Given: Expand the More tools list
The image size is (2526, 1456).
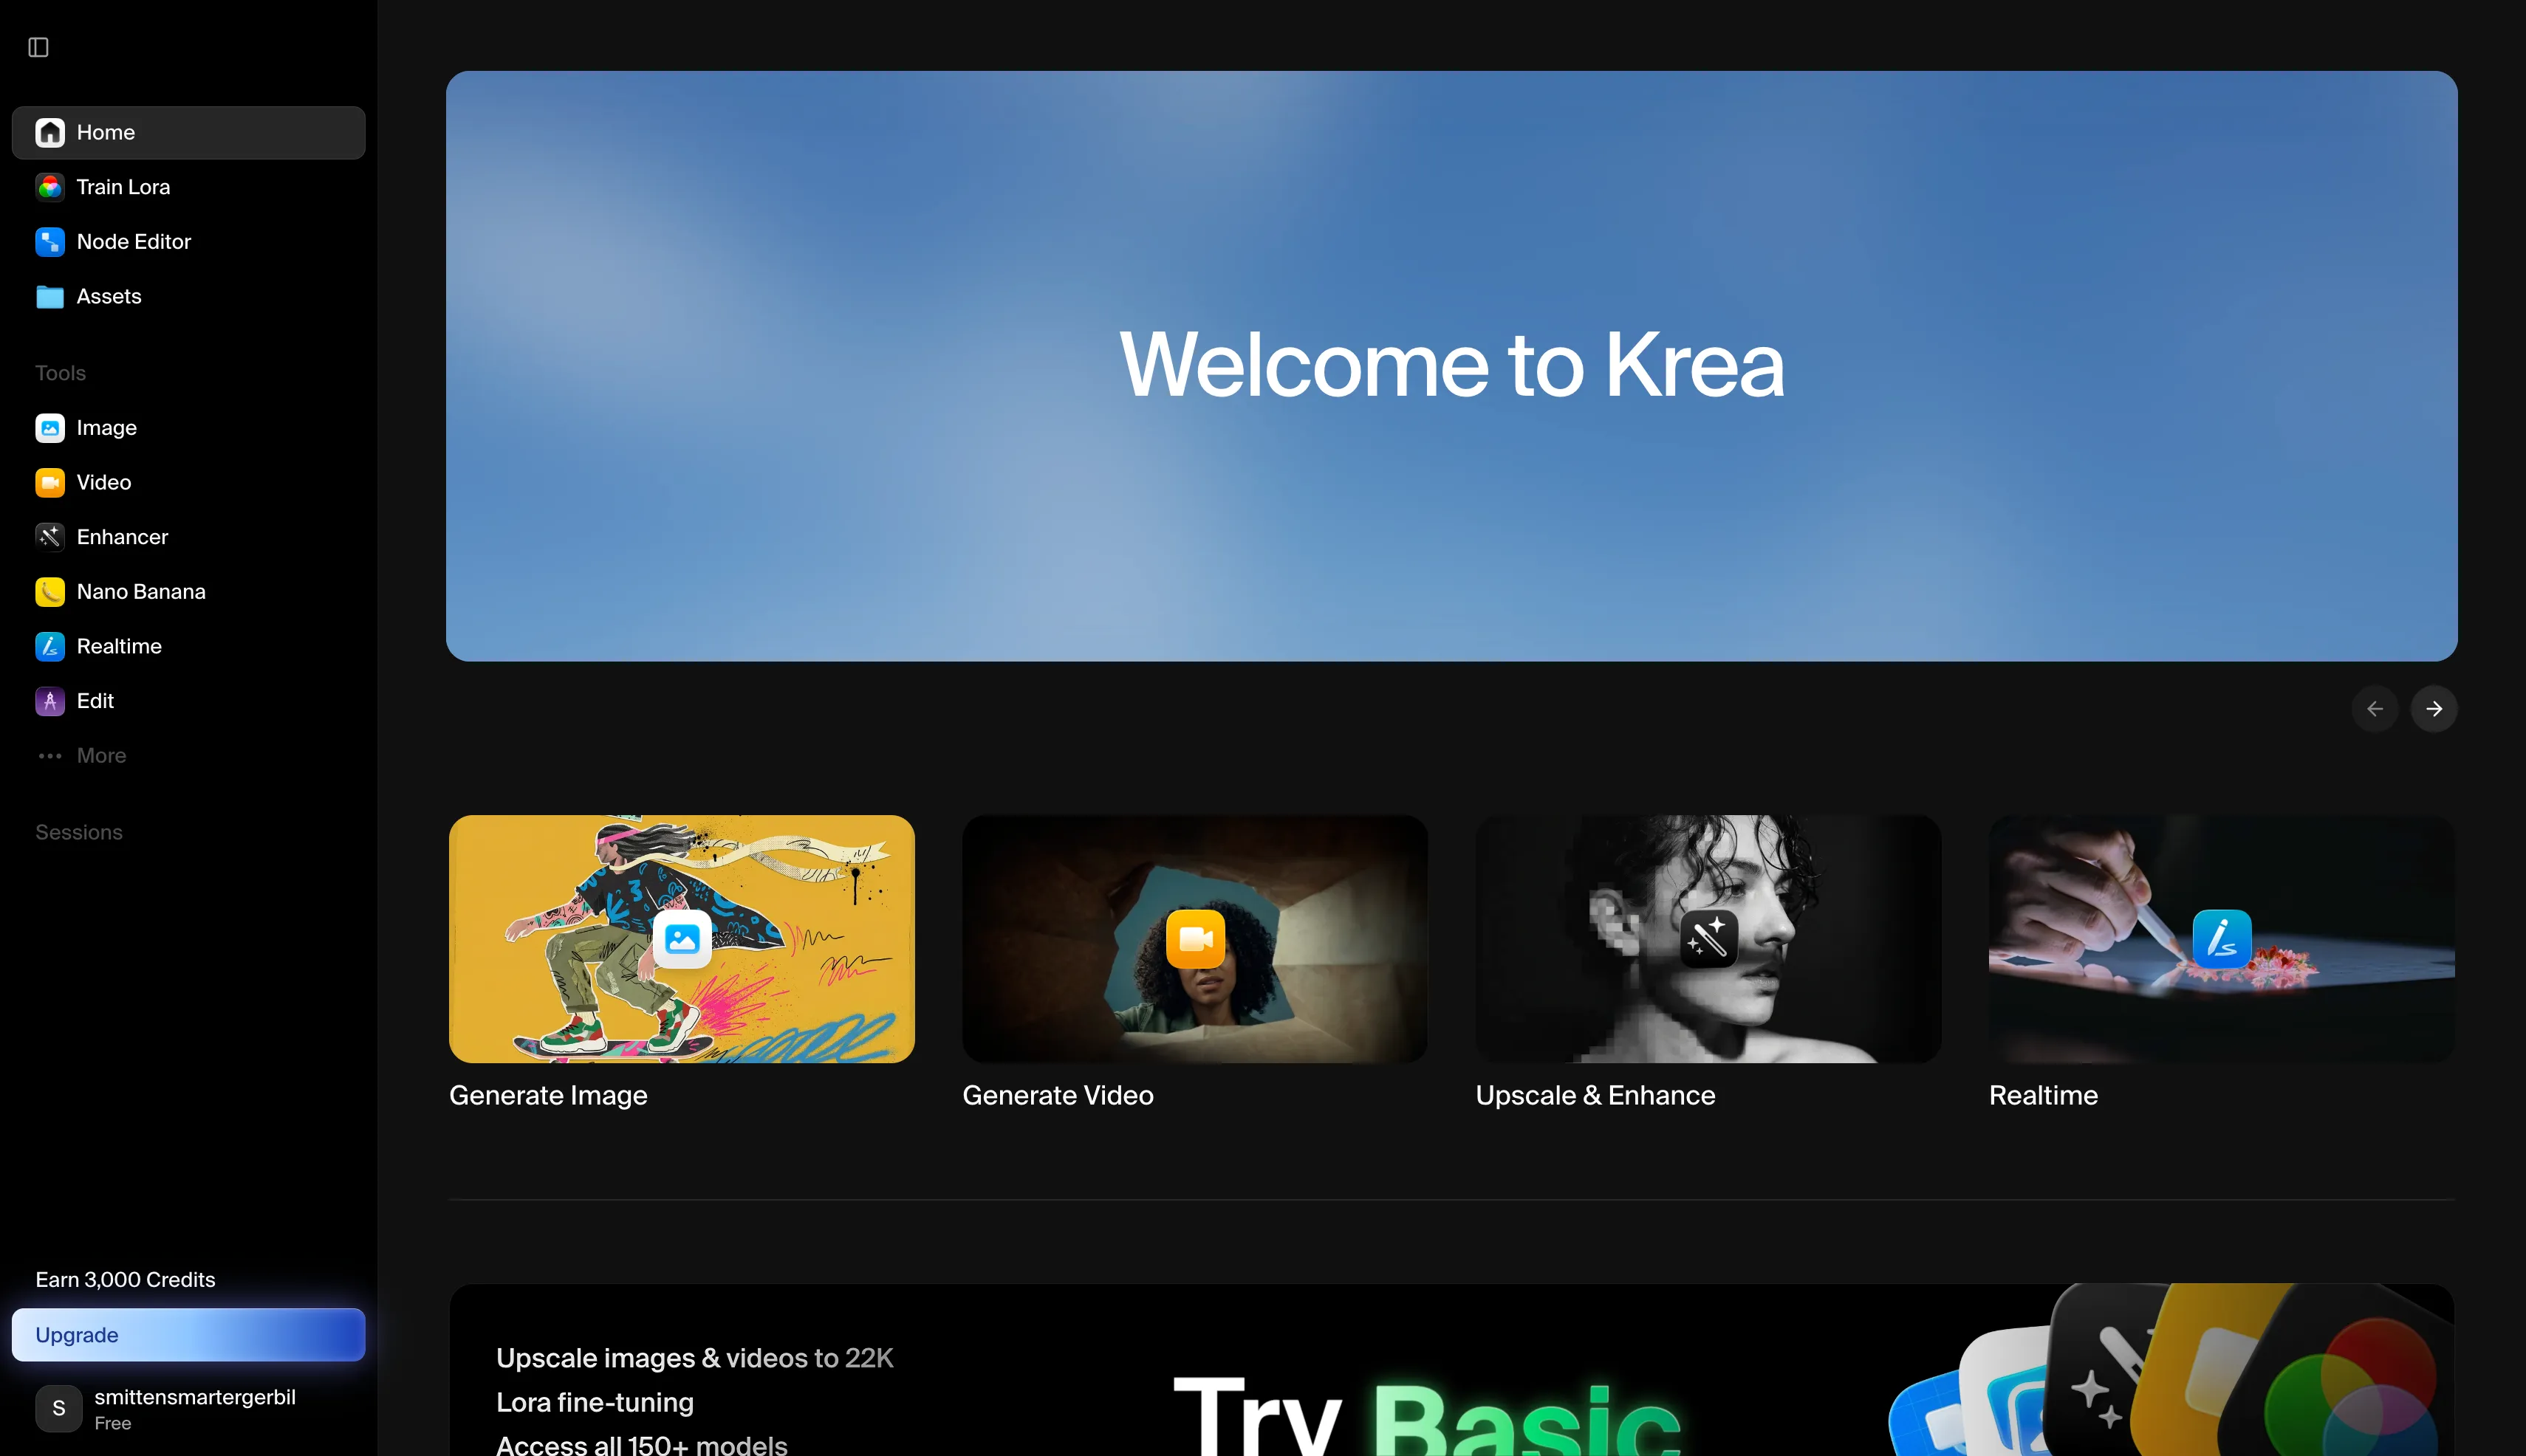Looking at the screenshot, I should tap(100, 756).
